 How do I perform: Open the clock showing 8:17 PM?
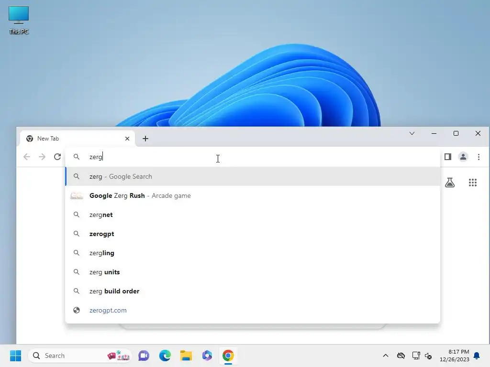tap(455, 356)
